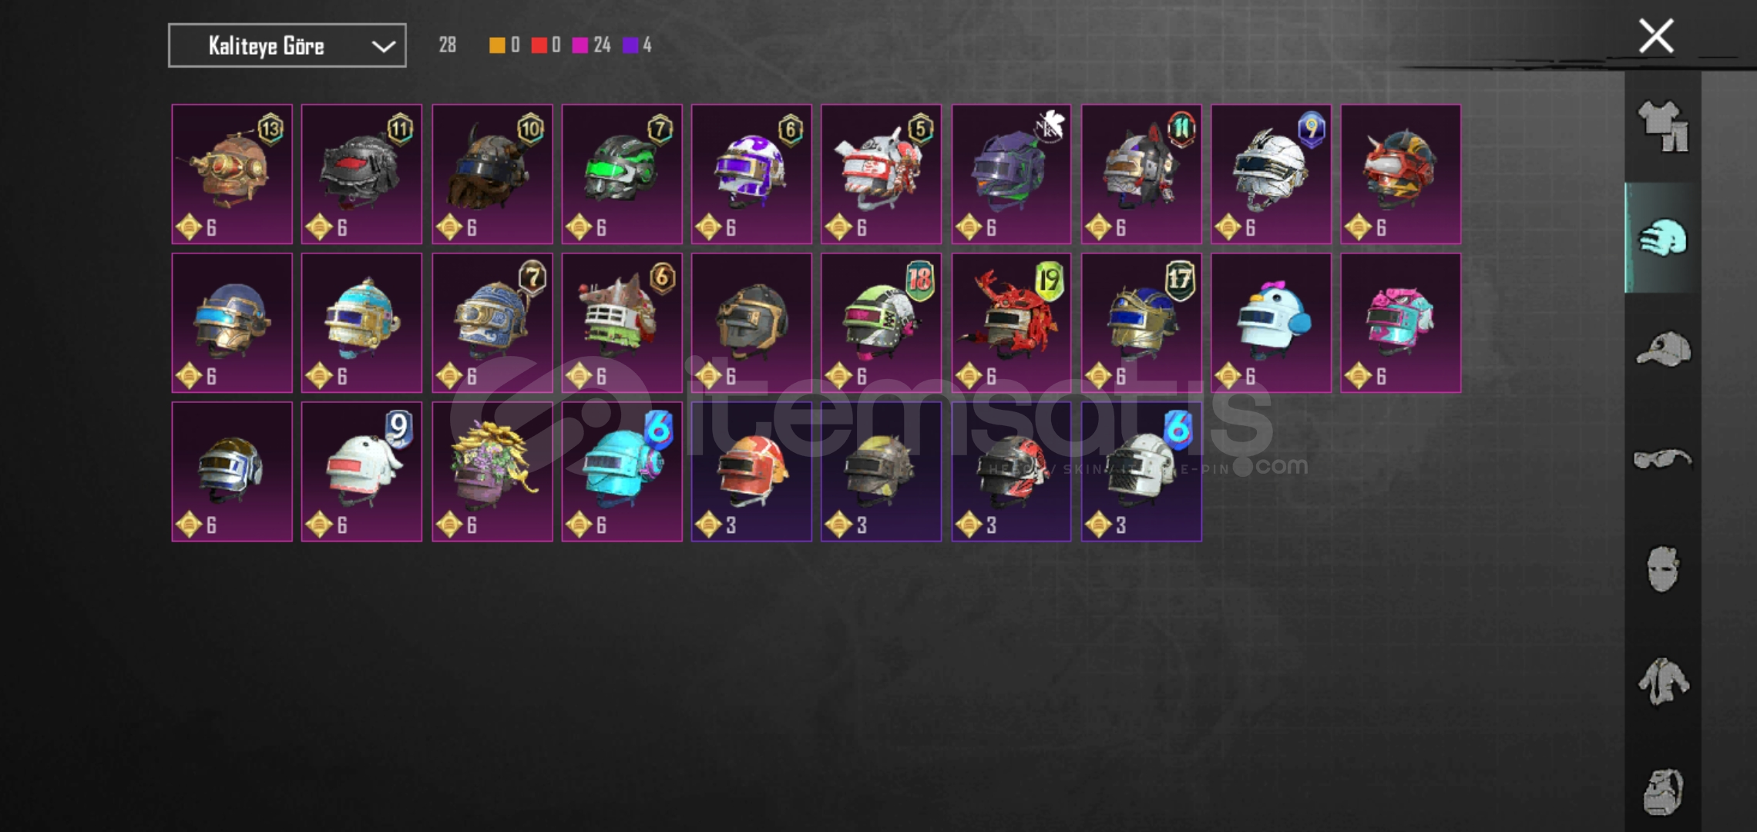Screen dimensions: 1757x832
Task: Open the cap headwear category icon
Action: (1663, 349)
